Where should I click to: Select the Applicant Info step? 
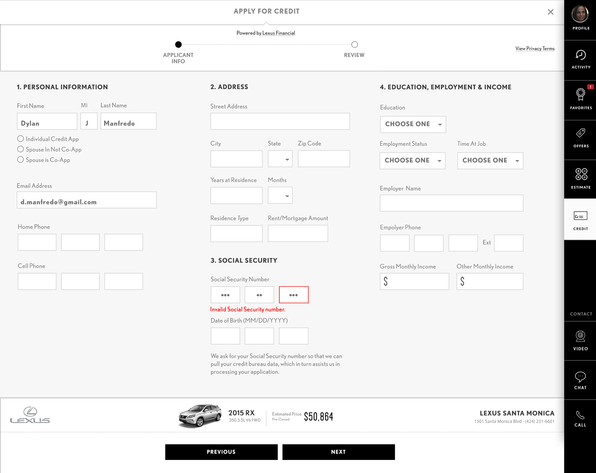178,45
